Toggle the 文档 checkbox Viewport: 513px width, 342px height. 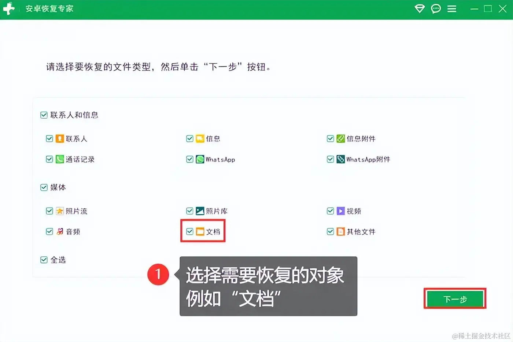tap(190, 231)
